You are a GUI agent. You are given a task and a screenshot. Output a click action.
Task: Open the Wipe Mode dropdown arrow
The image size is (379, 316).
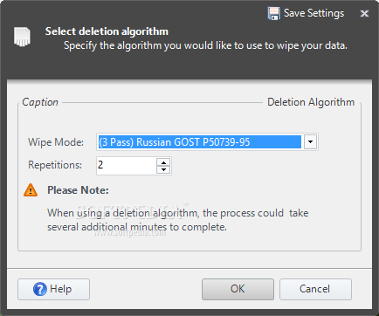pos(310,142)
